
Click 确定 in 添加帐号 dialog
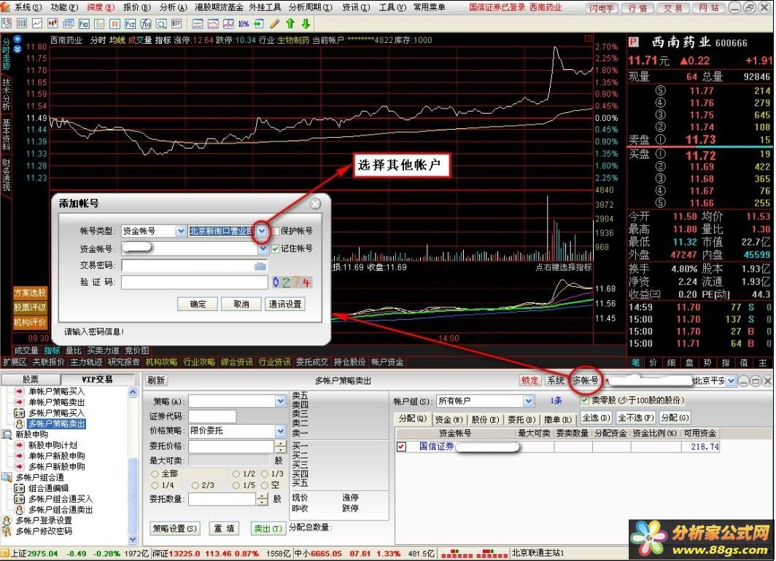coord(198,304)
